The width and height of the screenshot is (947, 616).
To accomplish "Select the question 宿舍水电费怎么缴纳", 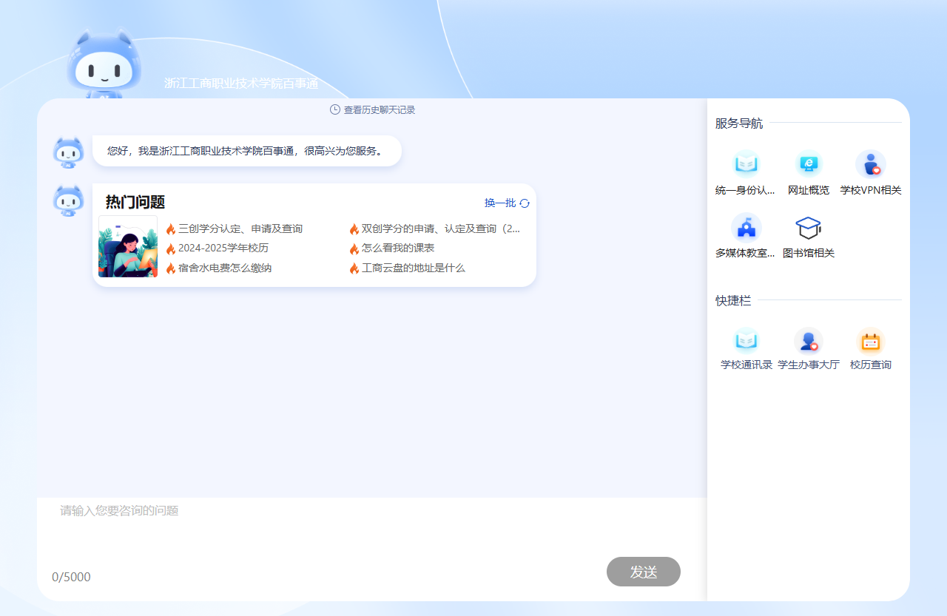I will point(225,268).
